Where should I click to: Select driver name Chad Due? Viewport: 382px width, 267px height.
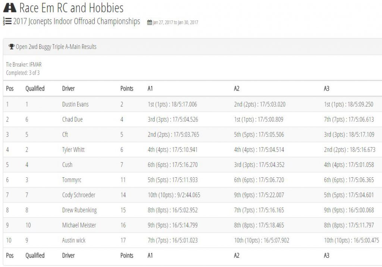point(72,119)
